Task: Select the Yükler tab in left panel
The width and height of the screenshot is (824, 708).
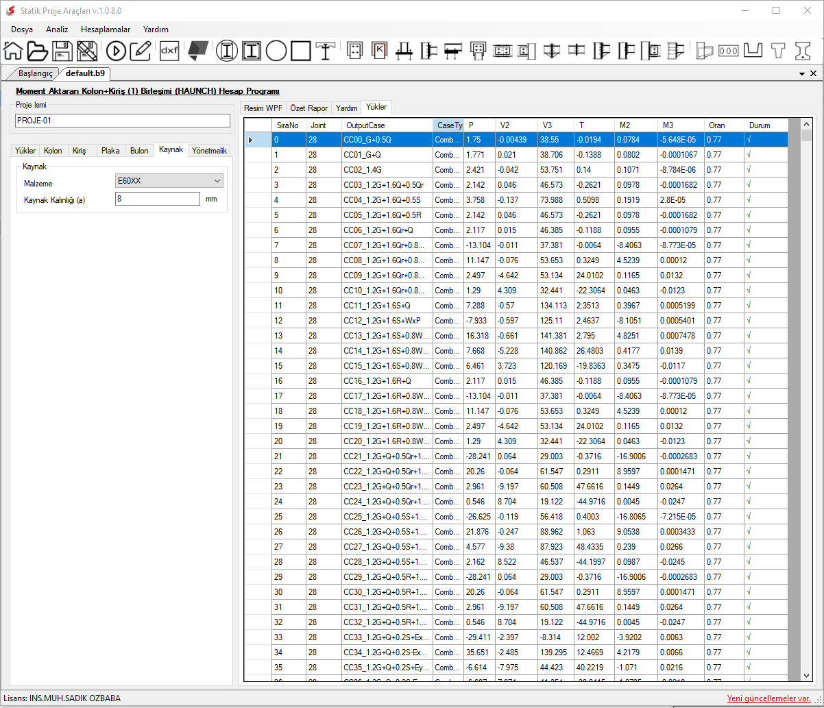Action: point(25,151)
